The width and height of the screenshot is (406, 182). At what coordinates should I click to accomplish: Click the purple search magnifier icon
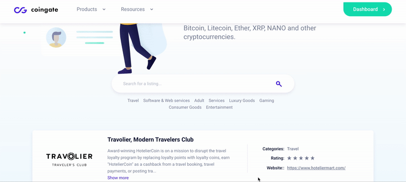[279, 84]
